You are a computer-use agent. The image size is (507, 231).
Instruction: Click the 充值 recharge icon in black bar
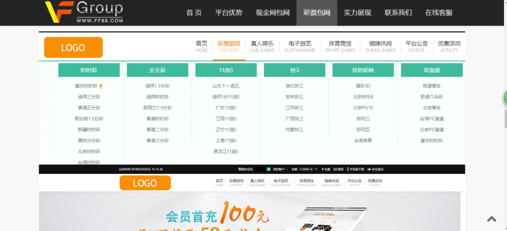323,169
